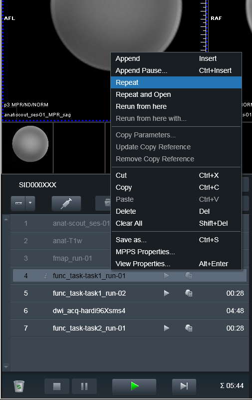The width and height of the screenshot is (252, 400).
Task: Open View Properties...
Action: click(176, 264)
